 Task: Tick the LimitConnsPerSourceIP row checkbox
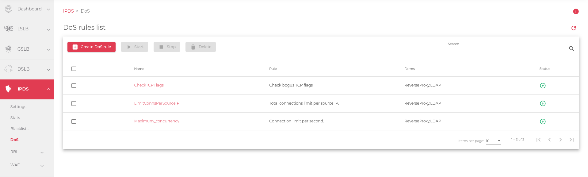(74, 103)
